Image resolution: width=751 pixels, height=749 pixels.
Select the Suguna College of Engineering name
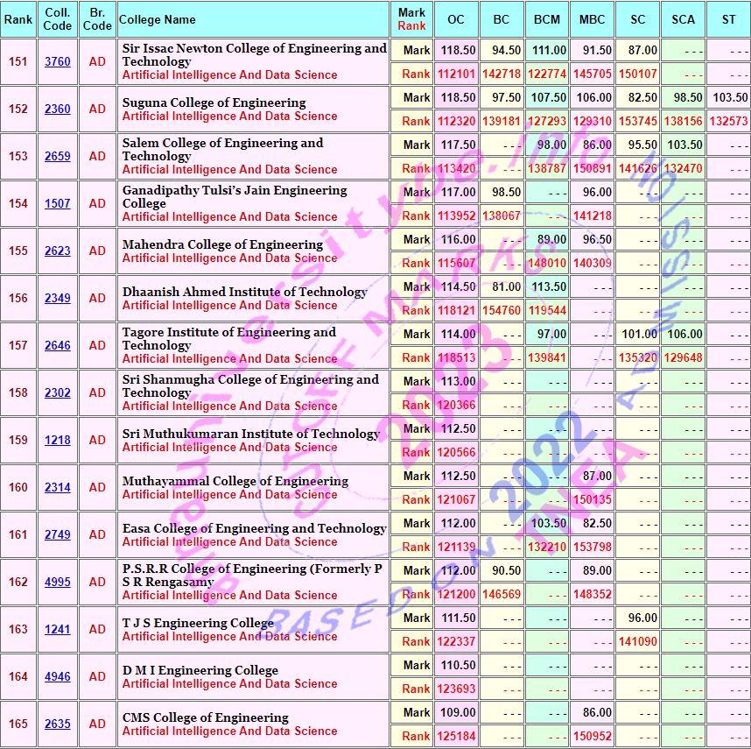(214, 102)
